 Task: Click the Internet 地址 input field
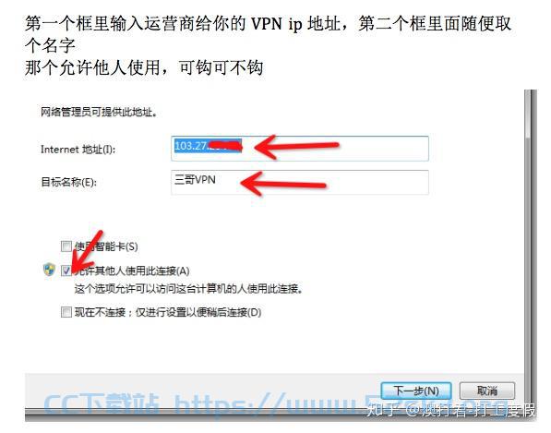point(300,149)
